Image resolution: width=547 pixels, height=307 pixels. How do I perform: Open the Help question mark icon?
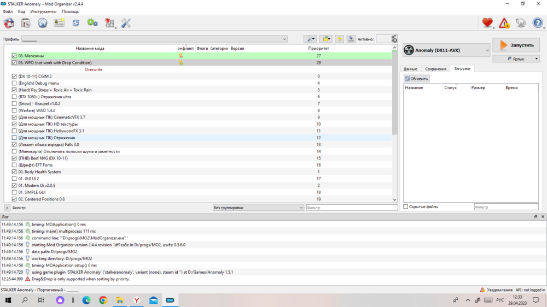pyautogui.click(x=538, y=23)
